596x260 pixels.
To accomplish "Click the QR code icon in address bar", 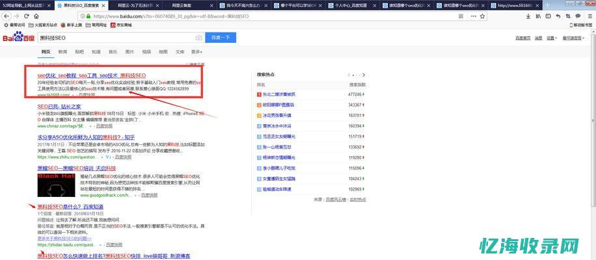I will tap(461, 16).
